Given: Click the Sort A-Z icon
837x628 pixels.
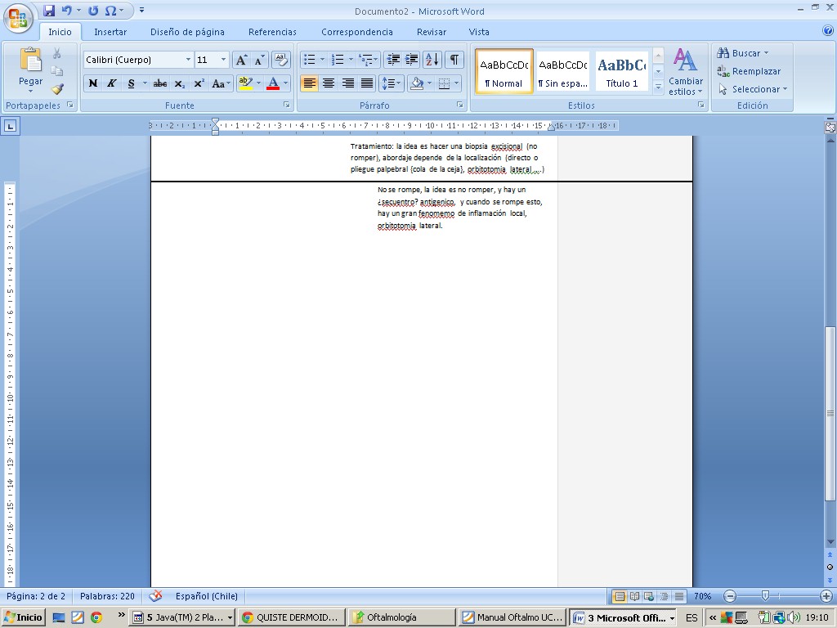Looking at the screenshot, I should pyautogui.click(x=432, y=60).
